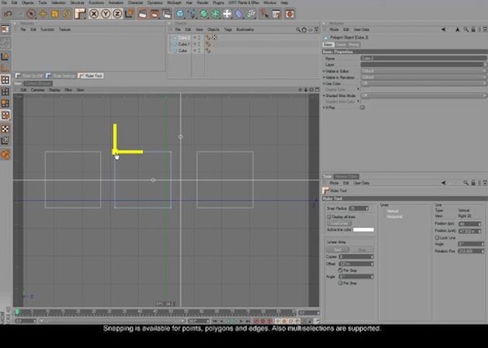Screen dimensions: 488x348
Task: Click the Active line color white swatch
Action: (364, 229)
